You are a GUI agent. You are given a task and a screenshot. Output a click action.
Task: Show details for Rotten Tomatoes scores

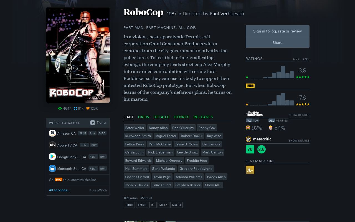click(x=299, y=115)
